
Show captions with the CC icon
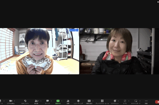coord(89,101)
